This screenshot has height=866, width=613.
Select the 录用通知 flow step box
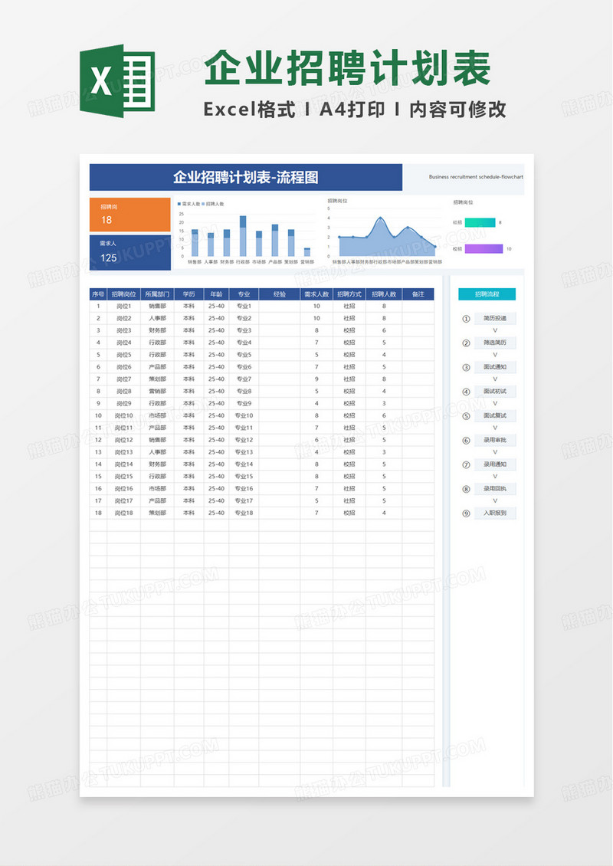click(x=495, y=464)
